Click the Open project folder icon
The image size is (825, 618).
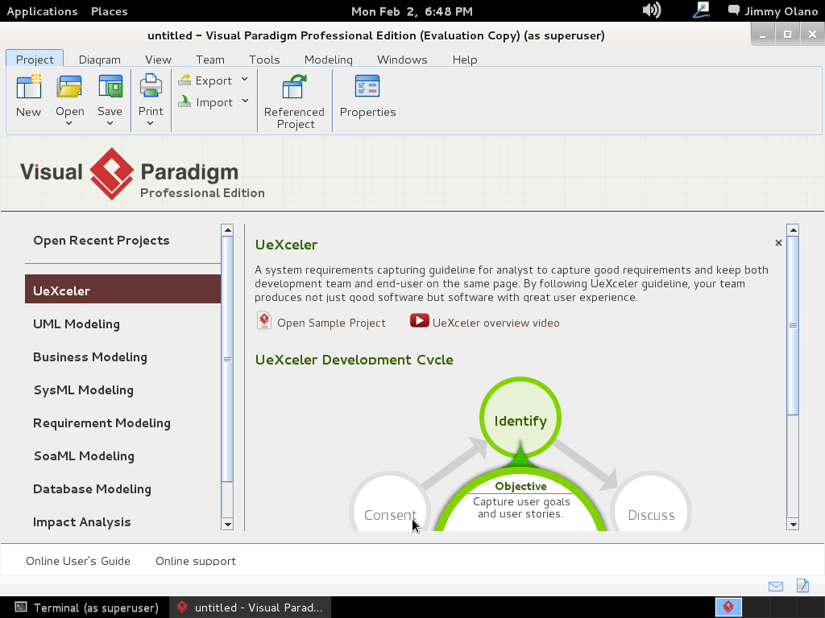tap(69, 87)
